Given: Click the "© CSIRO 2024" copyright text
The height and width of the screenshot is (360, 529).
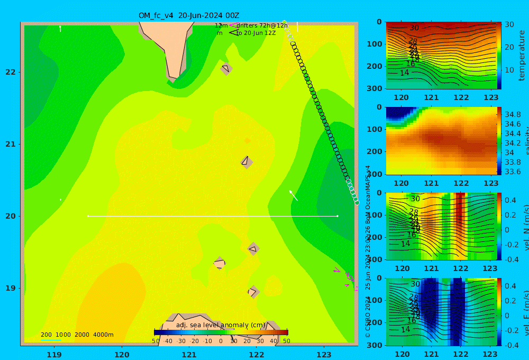Looking at the screenshot, I should (x=368, y=317).
